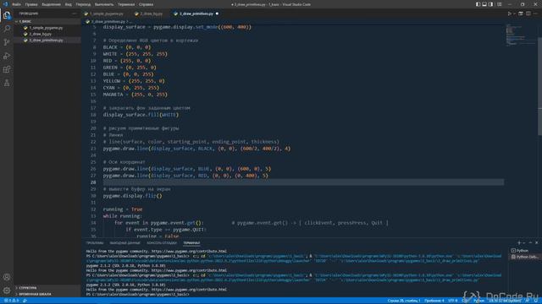The image size is (542, 304).
Task: Switch to the Problems panel tab
Action: click(95, 243)
